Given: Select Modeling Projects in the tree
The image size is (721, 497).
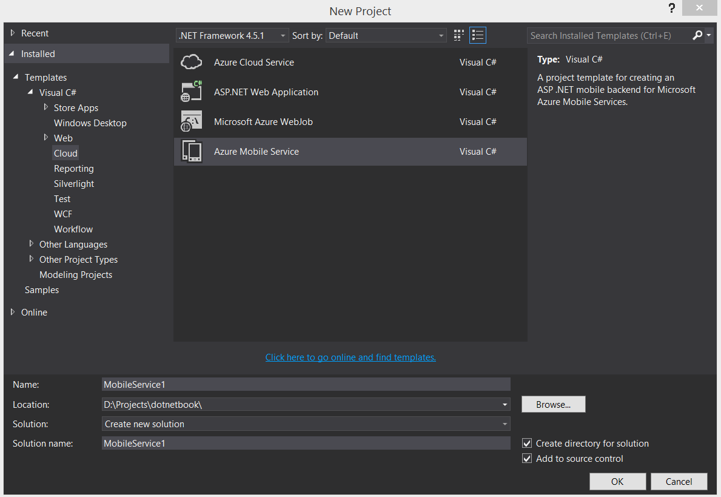Looking at the screenshot, I should pos(76,275).
